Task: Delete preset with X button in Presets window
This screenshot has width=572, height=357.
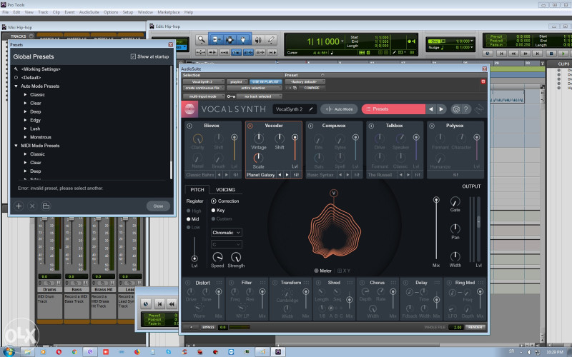Action: point(32,206)
